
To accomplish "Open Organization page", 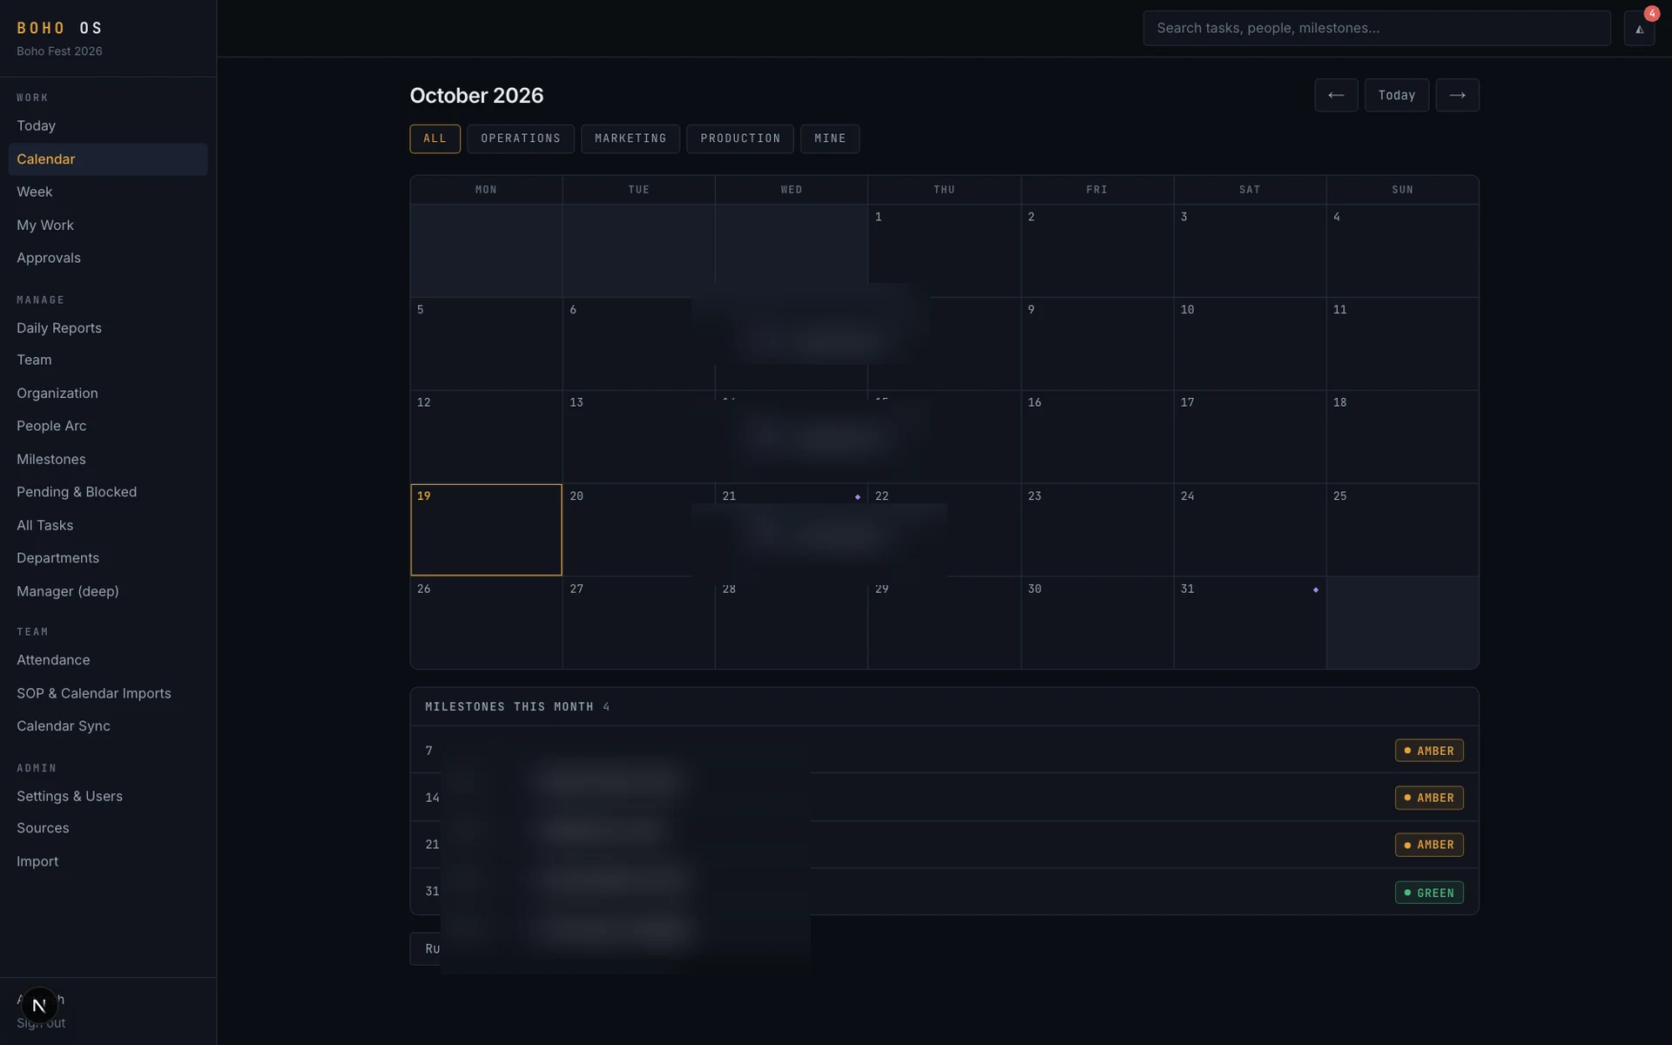I will (108, 394).
